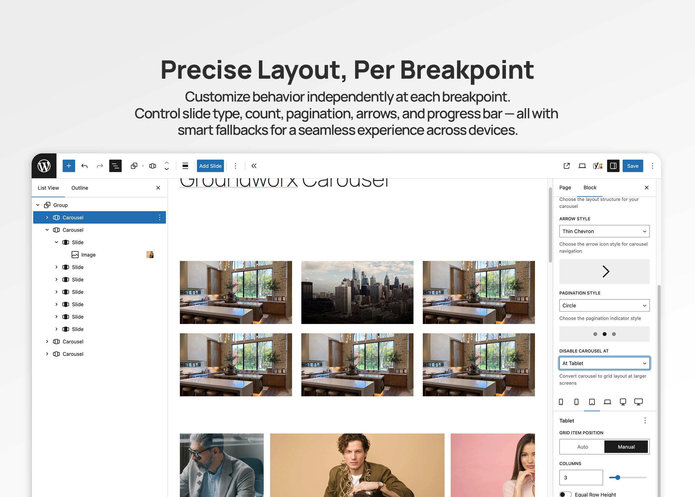
Task: Choose Manual grid item position
Action: coord(626,447)
